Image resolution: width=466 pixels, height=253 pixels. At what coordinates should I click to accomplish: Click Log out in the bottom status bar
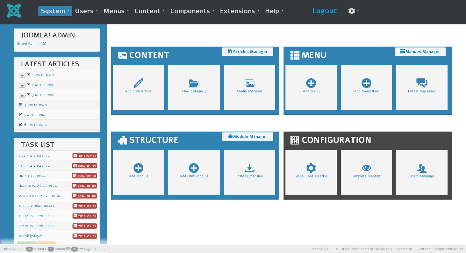[88, 249]
